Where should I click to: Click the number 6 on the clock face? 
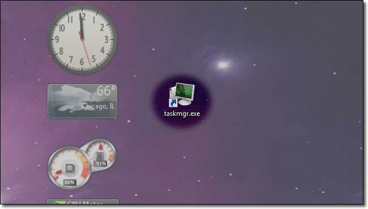[x=82, y=62]
